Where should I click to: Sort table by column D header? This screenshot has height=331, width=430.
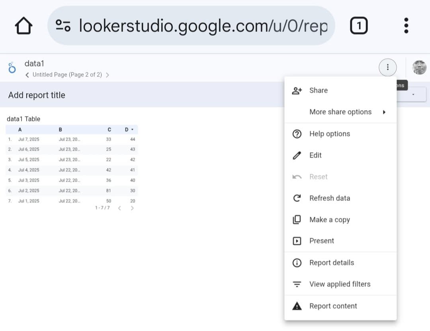pyautogui.click(x=127, y=130)
